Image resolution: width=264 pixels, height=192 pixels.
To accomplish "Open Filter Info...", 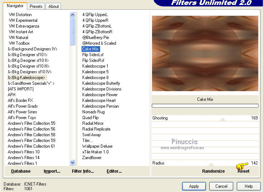I will (x=83, y=171).
